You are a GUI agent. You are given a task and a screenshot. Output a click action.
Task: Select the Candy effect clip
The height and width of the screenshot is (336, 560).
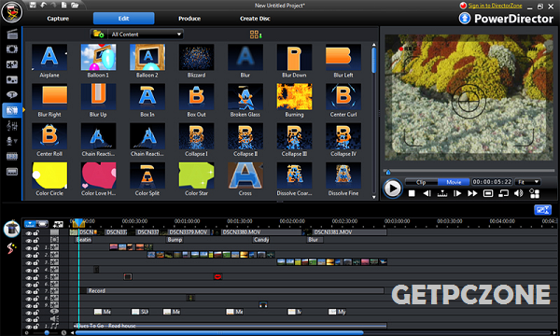(260, 240)
